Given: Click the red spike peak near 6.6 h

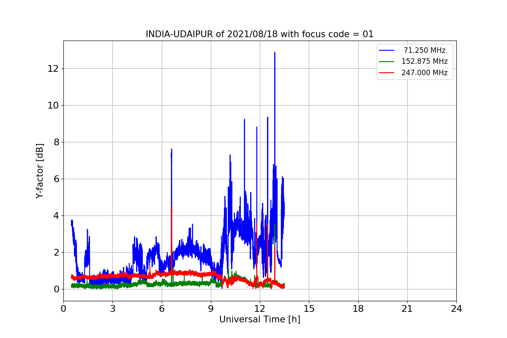Looking at the screenshot, I should click(172, 208).
